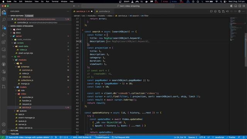
Task: Click Spaces: 2 indentation setting
Action: (193, 137)
